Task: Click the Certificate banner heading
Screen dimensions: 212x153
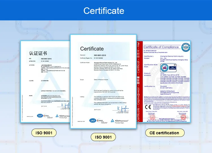Action: tap(104, 11)
